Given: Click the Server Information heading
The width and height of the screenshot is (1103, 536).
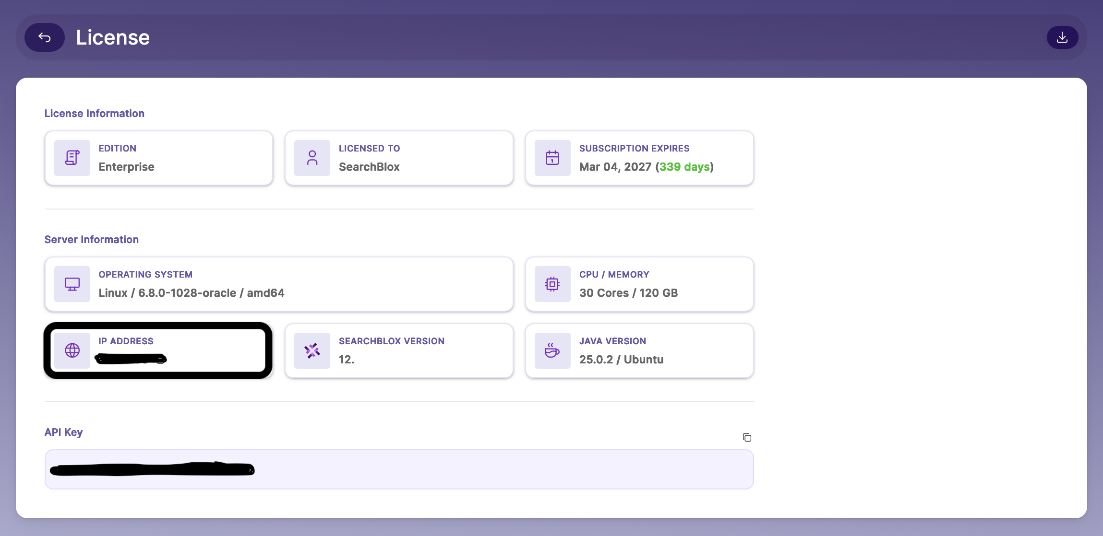Looking at the screenshot, I should (92, 239).
